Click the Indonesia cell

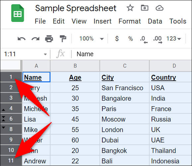point(170,161)
